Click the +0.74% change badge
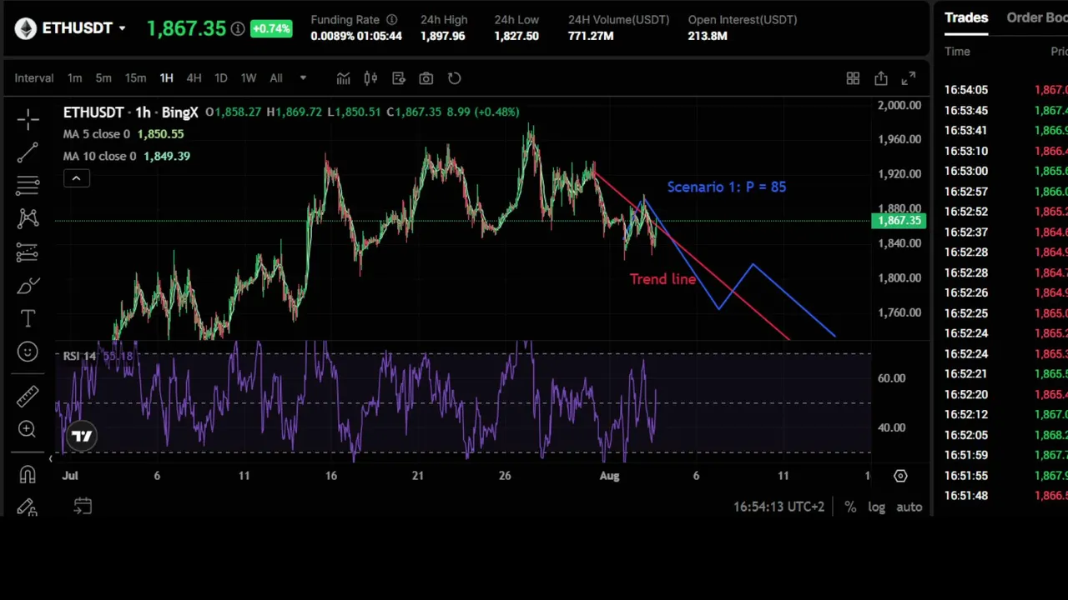Image resolution: width=1068 pixels, height=600 pixels. click(x=270, y=28)
